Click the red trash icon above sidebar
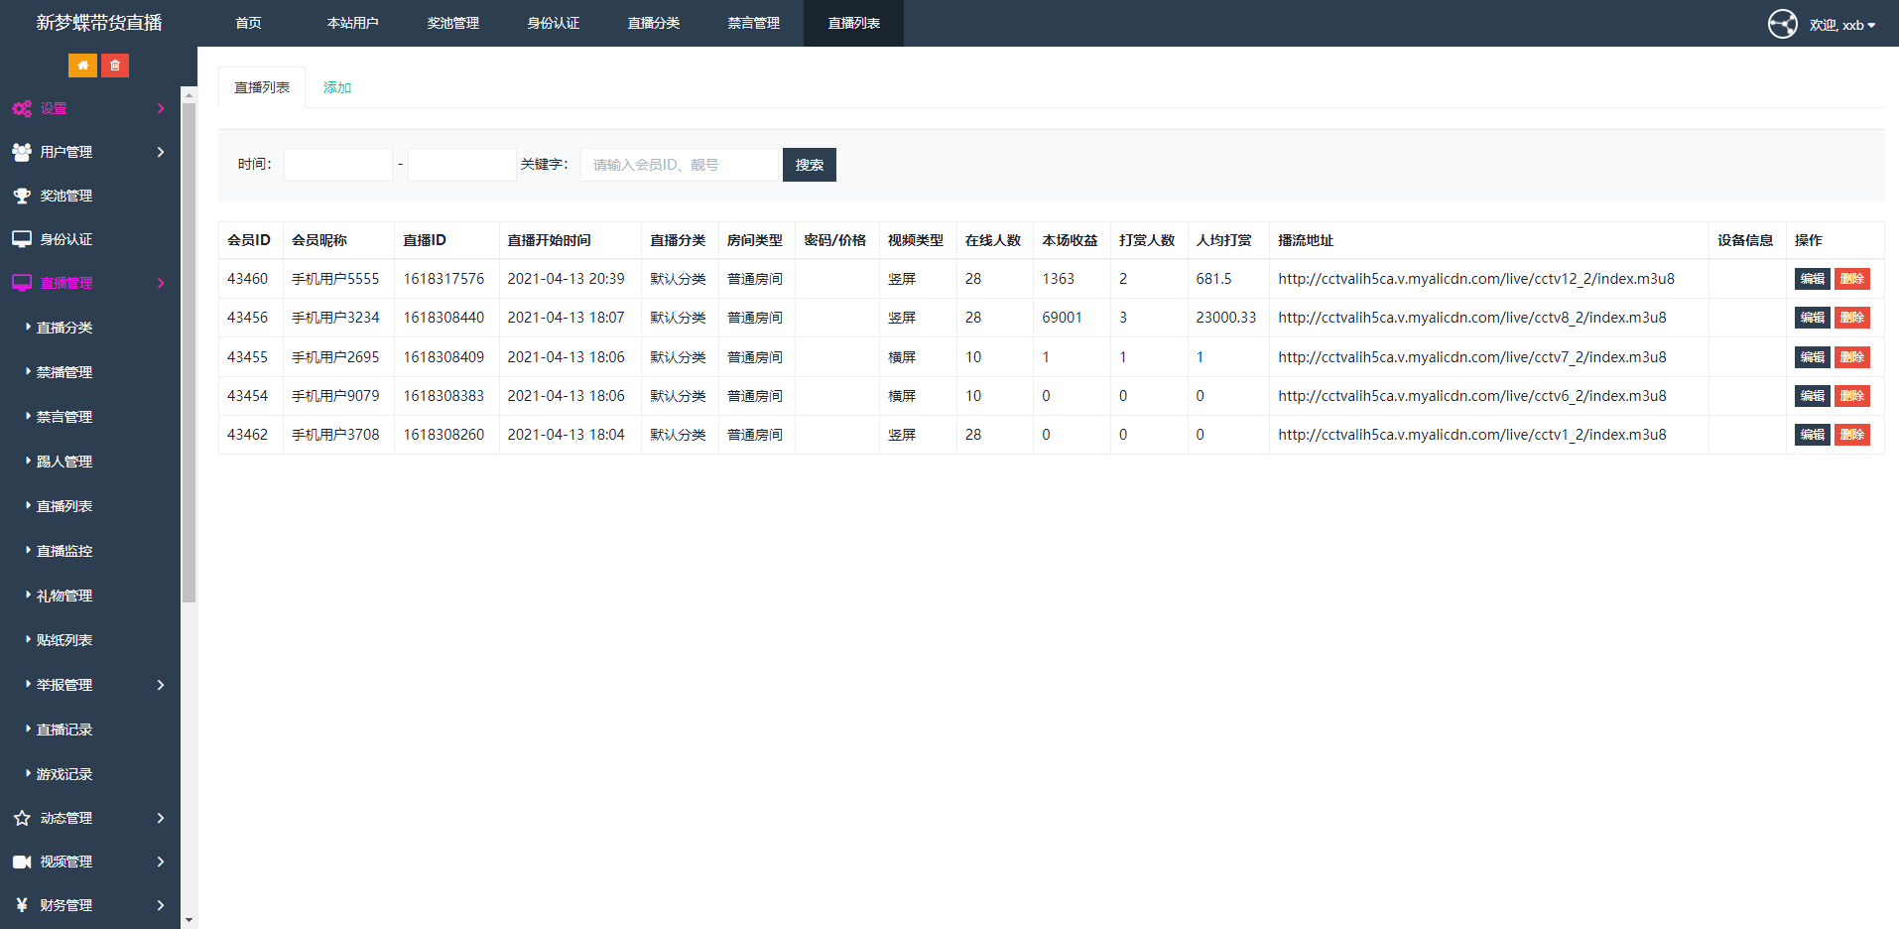Viewport: 1899px width, 929px height. coord(115,65)
